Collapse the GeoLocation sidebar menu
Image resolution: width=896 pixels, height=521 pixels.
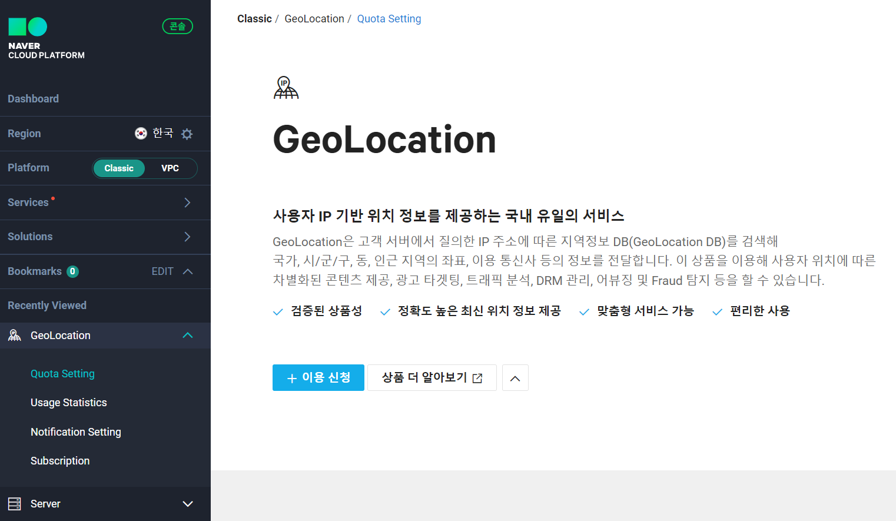click(188, 336)
